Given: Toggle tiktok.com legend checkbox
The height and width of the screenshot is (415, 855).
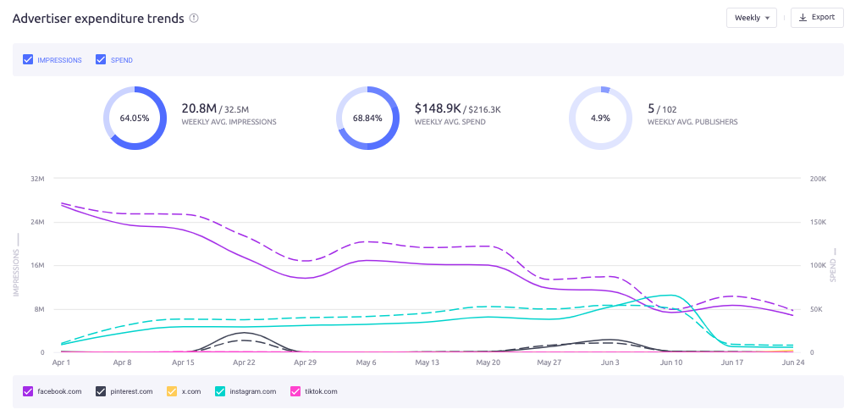Looking at the screenshot, I should (x=295, y=391).
